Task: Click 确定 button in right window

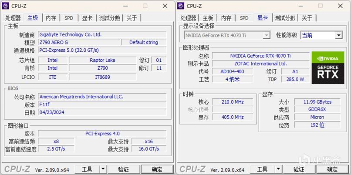Action: [x=332, y=169]
